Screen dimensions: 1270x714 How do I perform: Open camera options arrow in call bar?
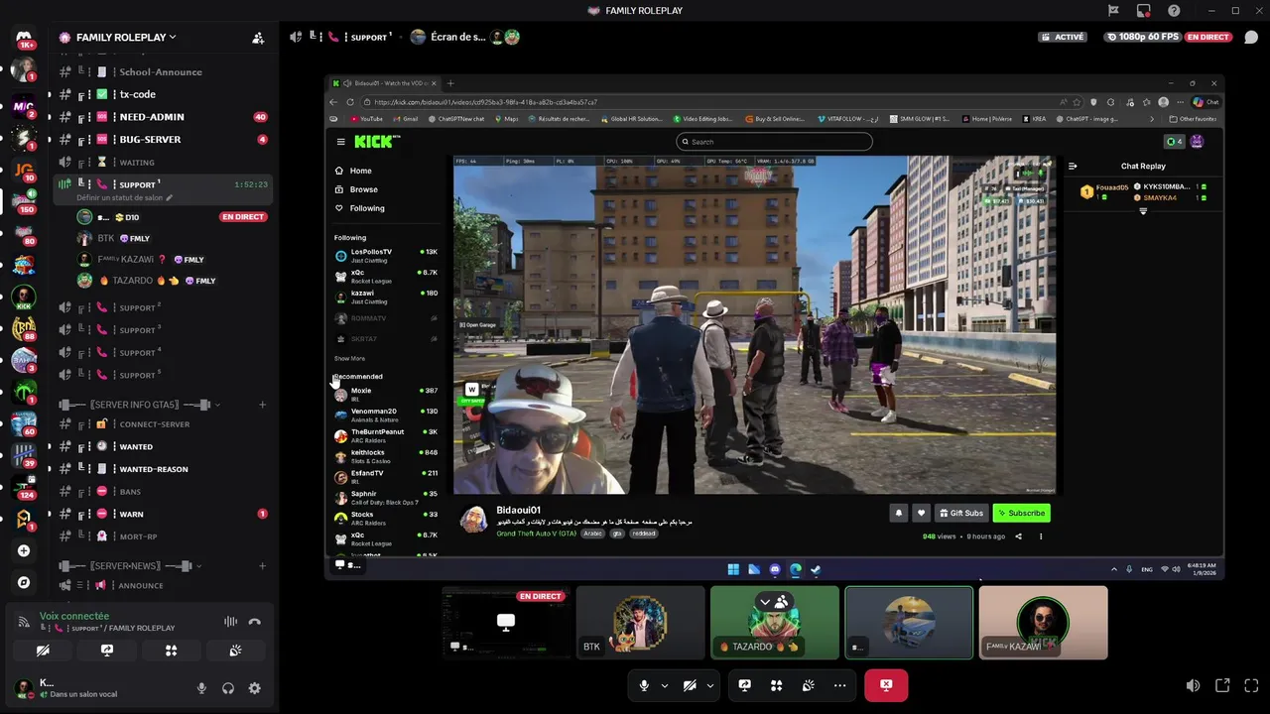(709, 685)
